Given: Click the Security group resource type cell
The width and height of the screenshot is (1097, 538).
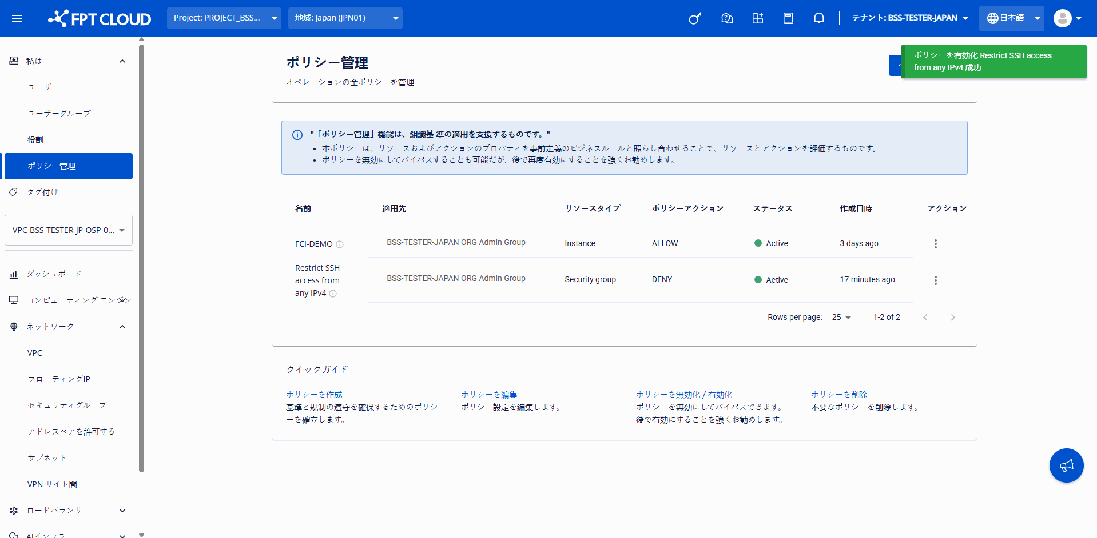Looking at the screenshot, I should tap(590, 280).
